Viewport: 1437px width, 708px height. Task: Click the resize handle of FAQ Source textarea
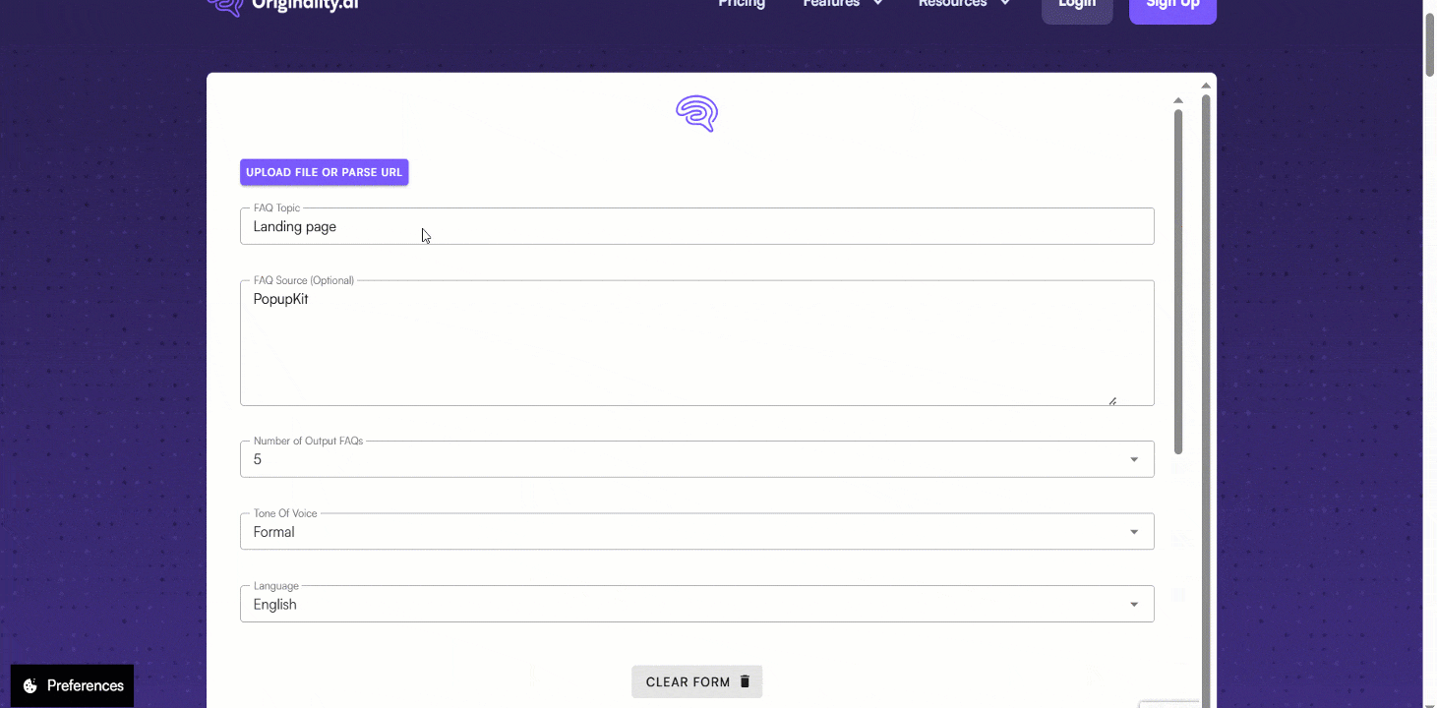click(x=1112, y=398)
